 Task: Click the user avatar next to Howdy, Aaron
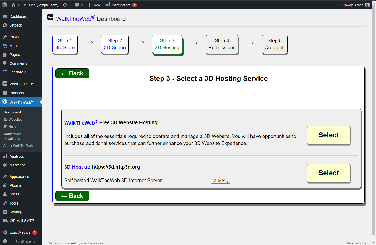click(367, 5)
